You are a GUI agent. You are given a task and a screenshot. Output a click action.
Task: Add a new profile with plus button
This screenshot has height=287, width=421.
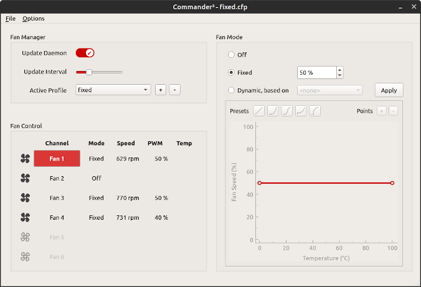point(161,90)
